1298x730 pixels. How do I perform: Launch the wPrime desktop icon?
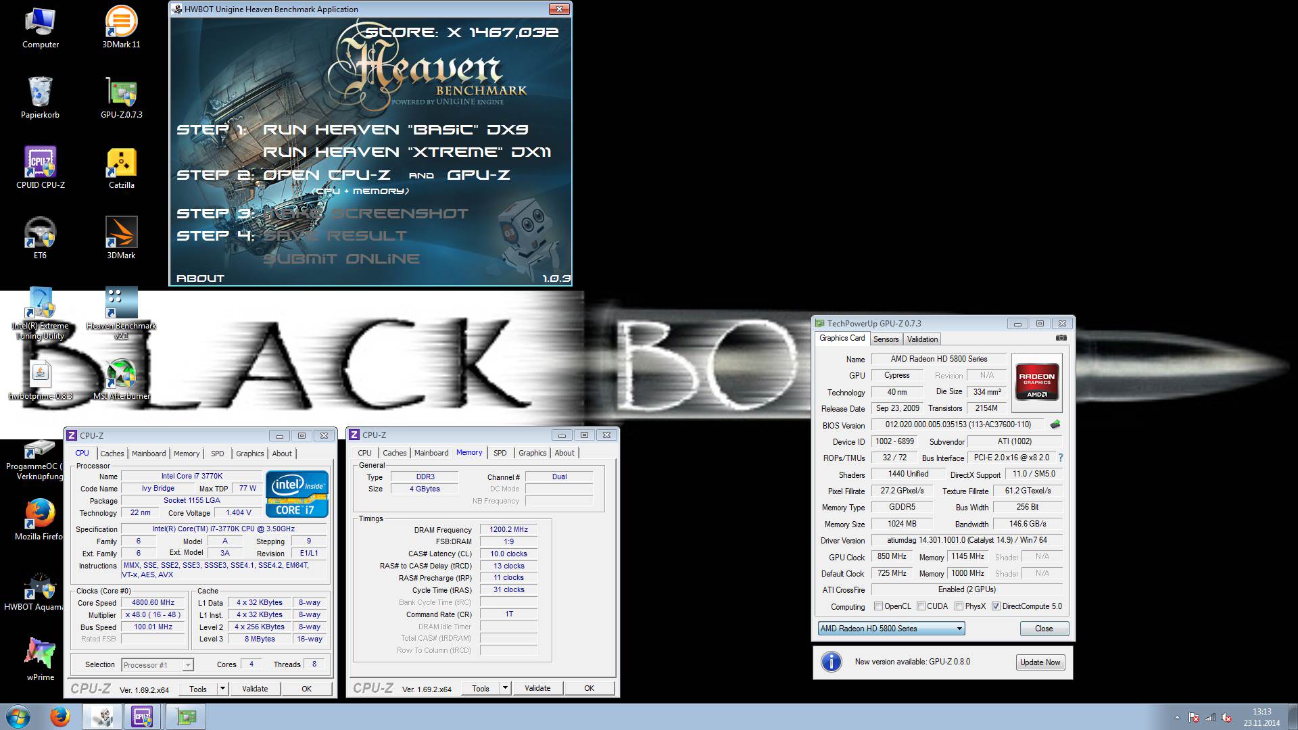40,660
